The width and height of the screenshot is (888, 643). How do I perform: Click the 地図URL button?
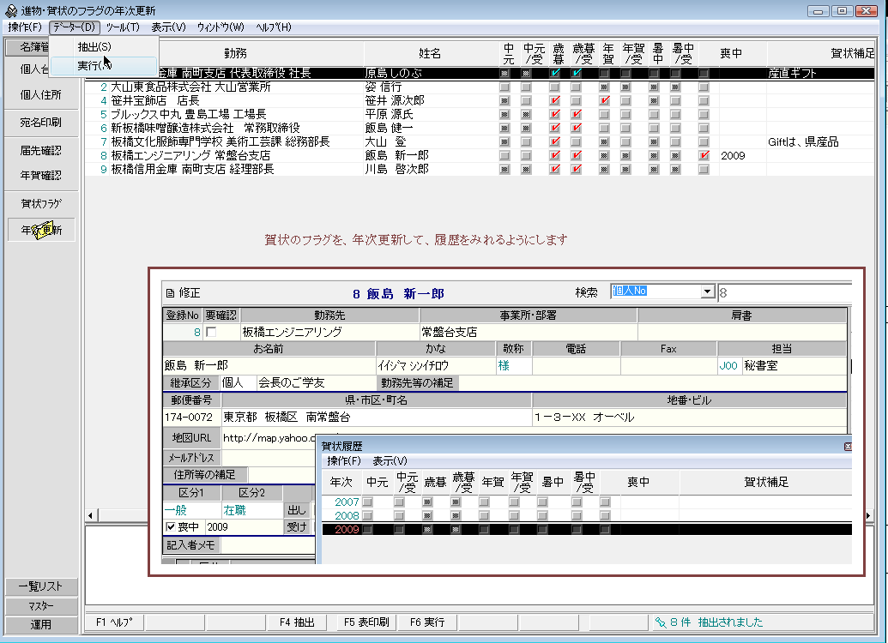(x=191, y=437)
